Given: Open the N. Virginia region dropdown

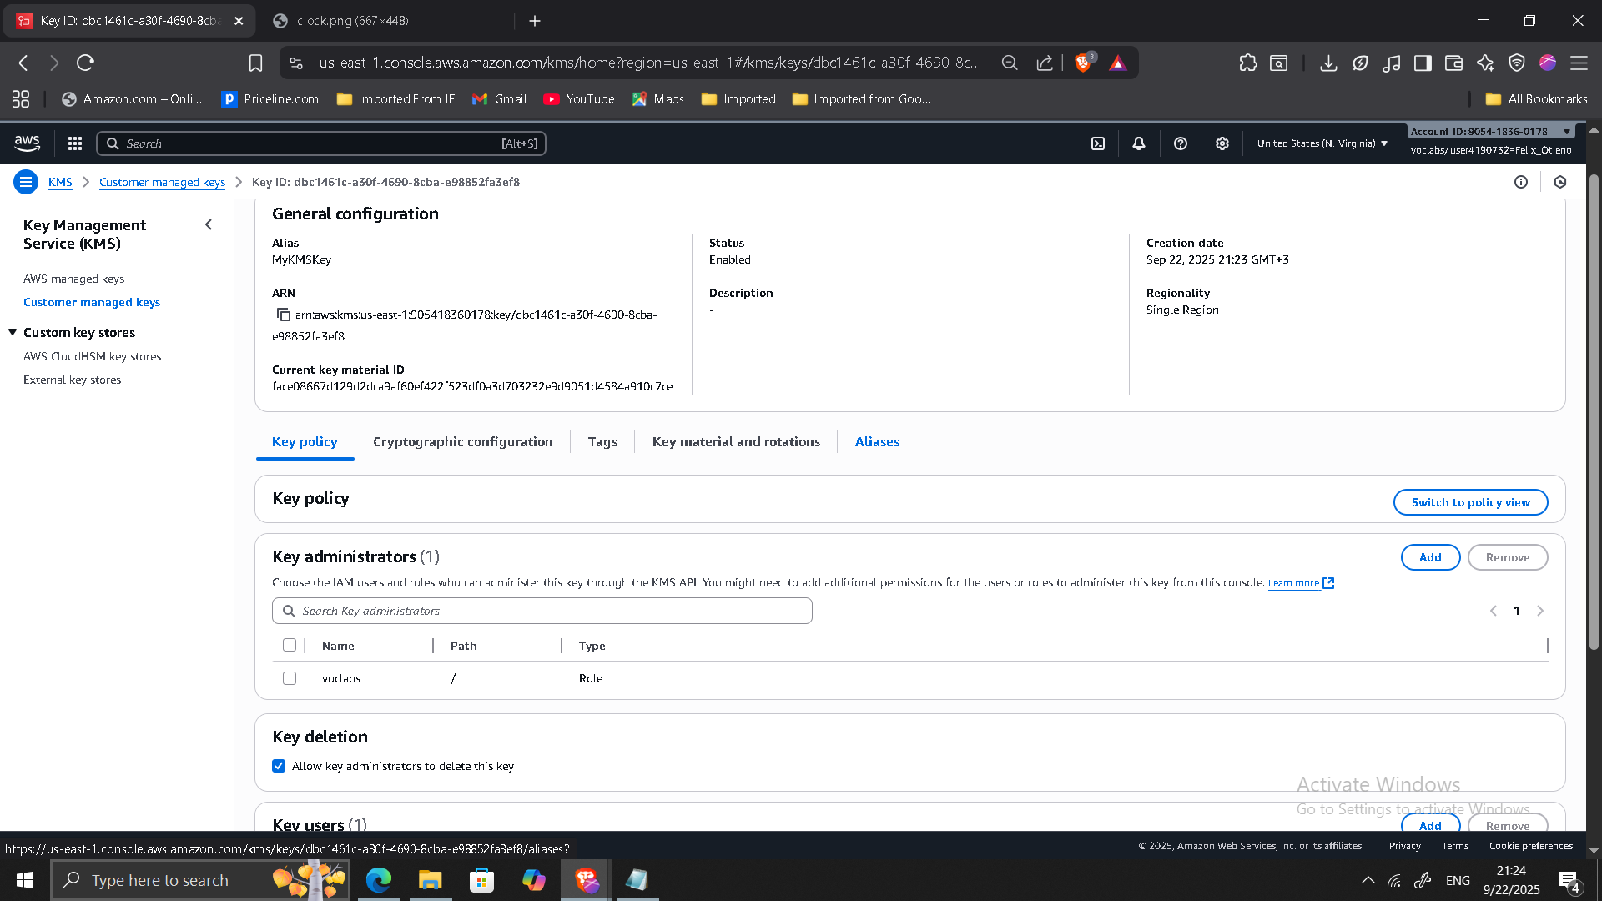Looking at the screenshot, I should 1322,143.
